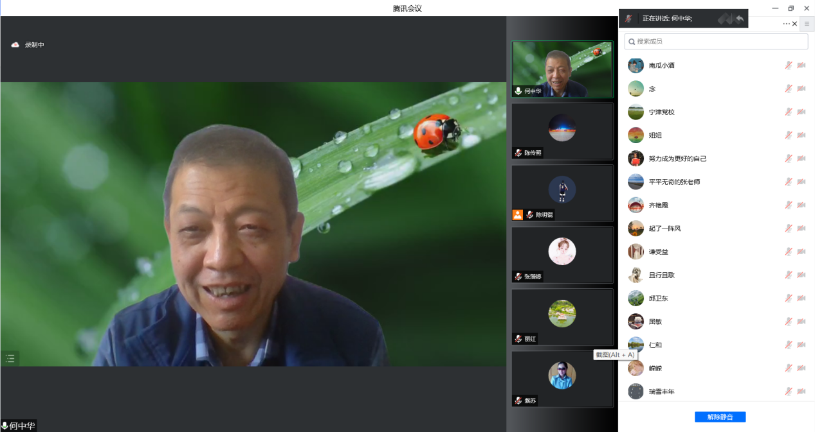Toggle microphone for member 齐艳霞
Screen dimensions: 815x432
click(788, 205)
